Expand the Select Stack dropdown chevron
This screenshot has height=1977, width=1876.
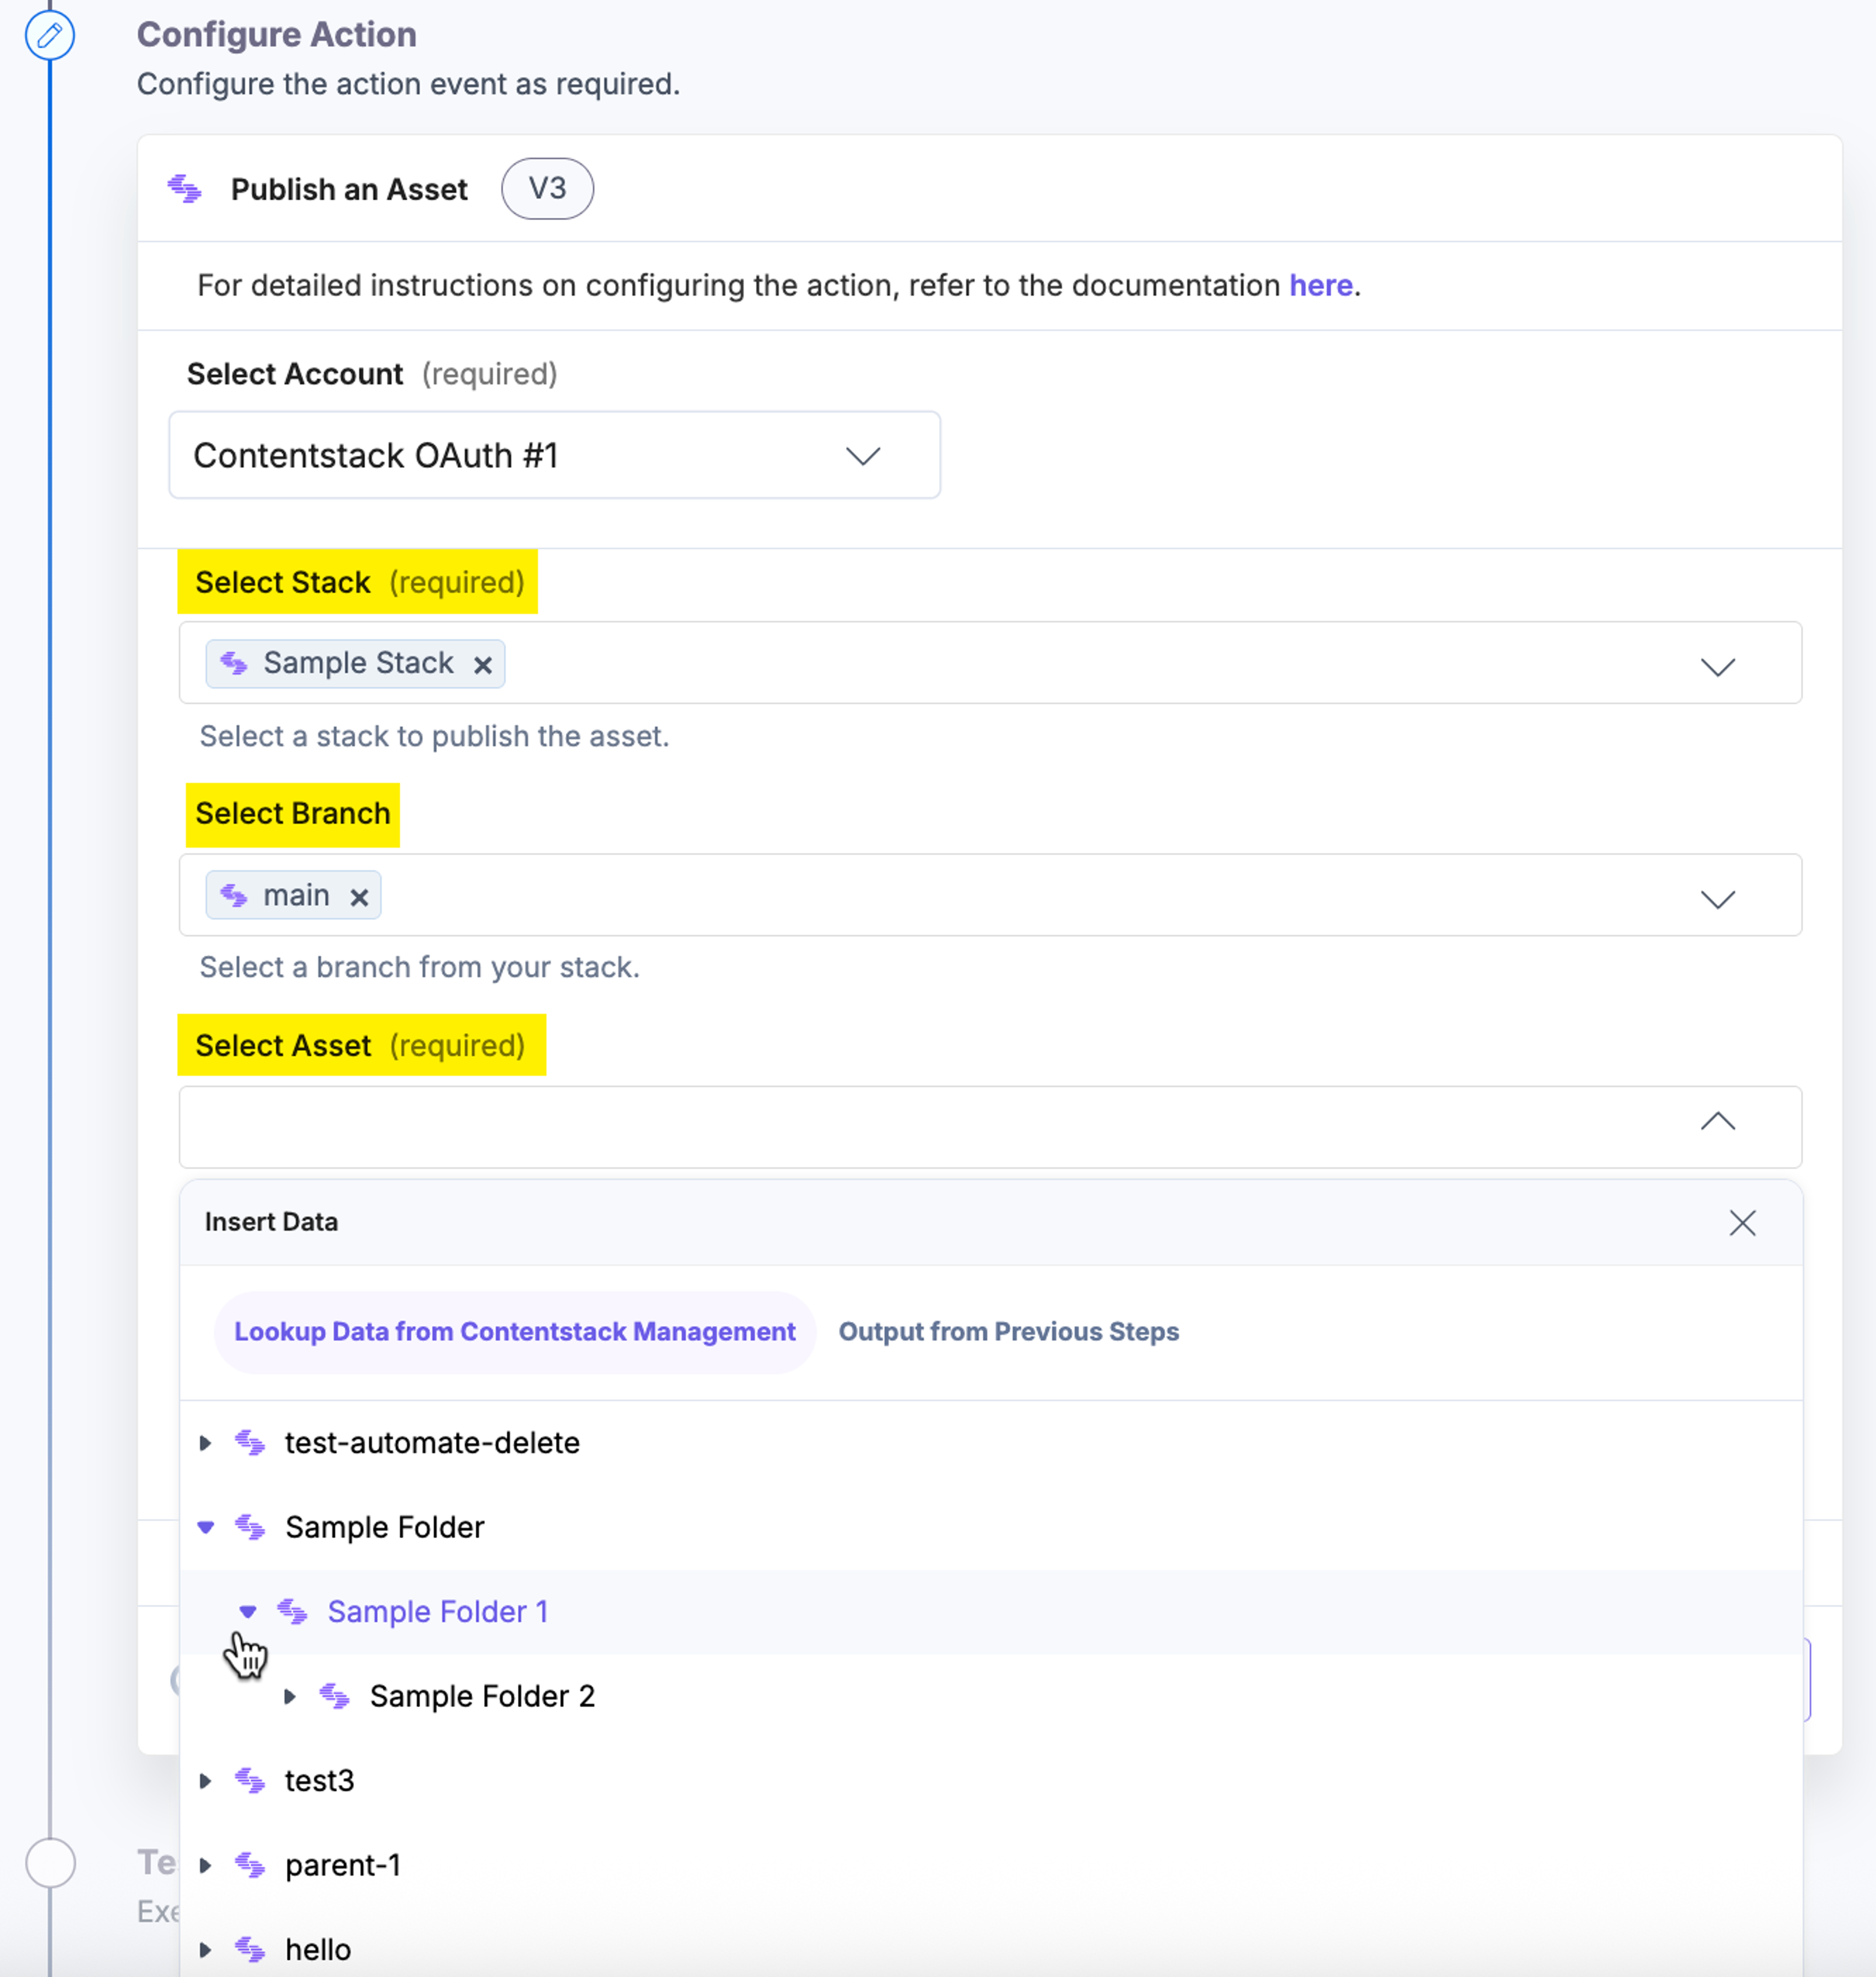tap(1717, 667)
